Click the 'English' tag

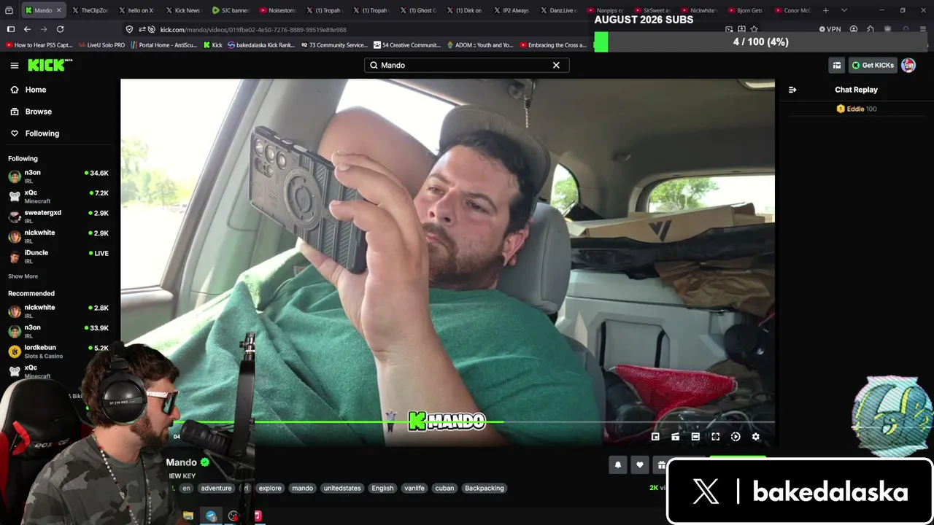click(382, 489)
